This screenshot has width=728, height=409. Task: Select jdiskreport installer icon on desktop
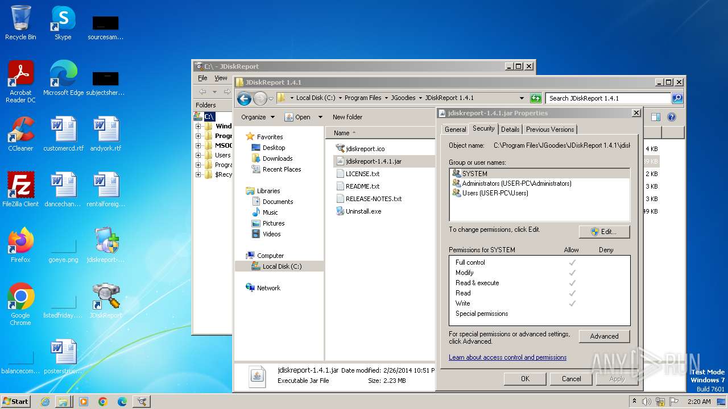tap(106, 245)
